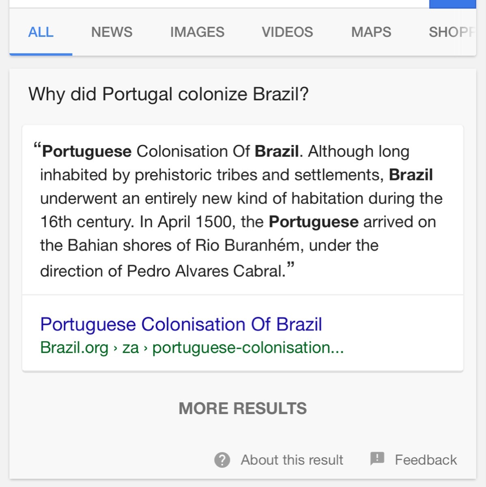Select the active ALL tab
Screen dimensions: 486x487
(41, 32)
